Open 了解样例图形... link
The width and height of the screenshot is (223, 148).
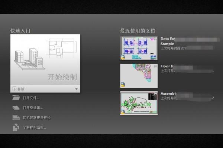pos(35,128)
